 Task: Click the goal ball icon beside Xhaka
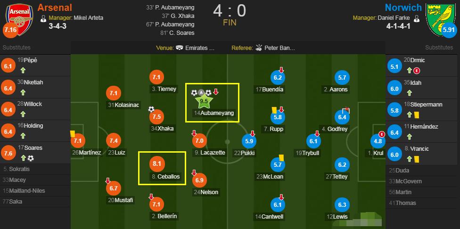[151, 109]
